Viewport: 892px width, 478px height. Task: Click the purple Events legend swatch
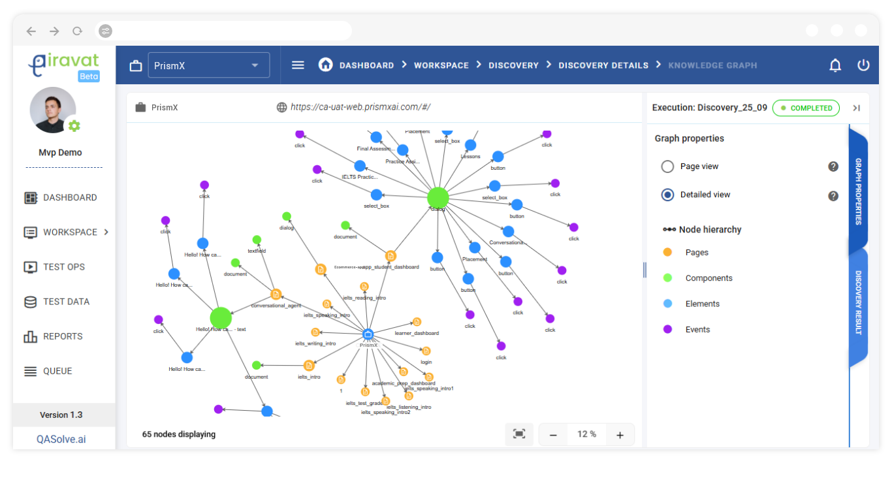(667, 329)
